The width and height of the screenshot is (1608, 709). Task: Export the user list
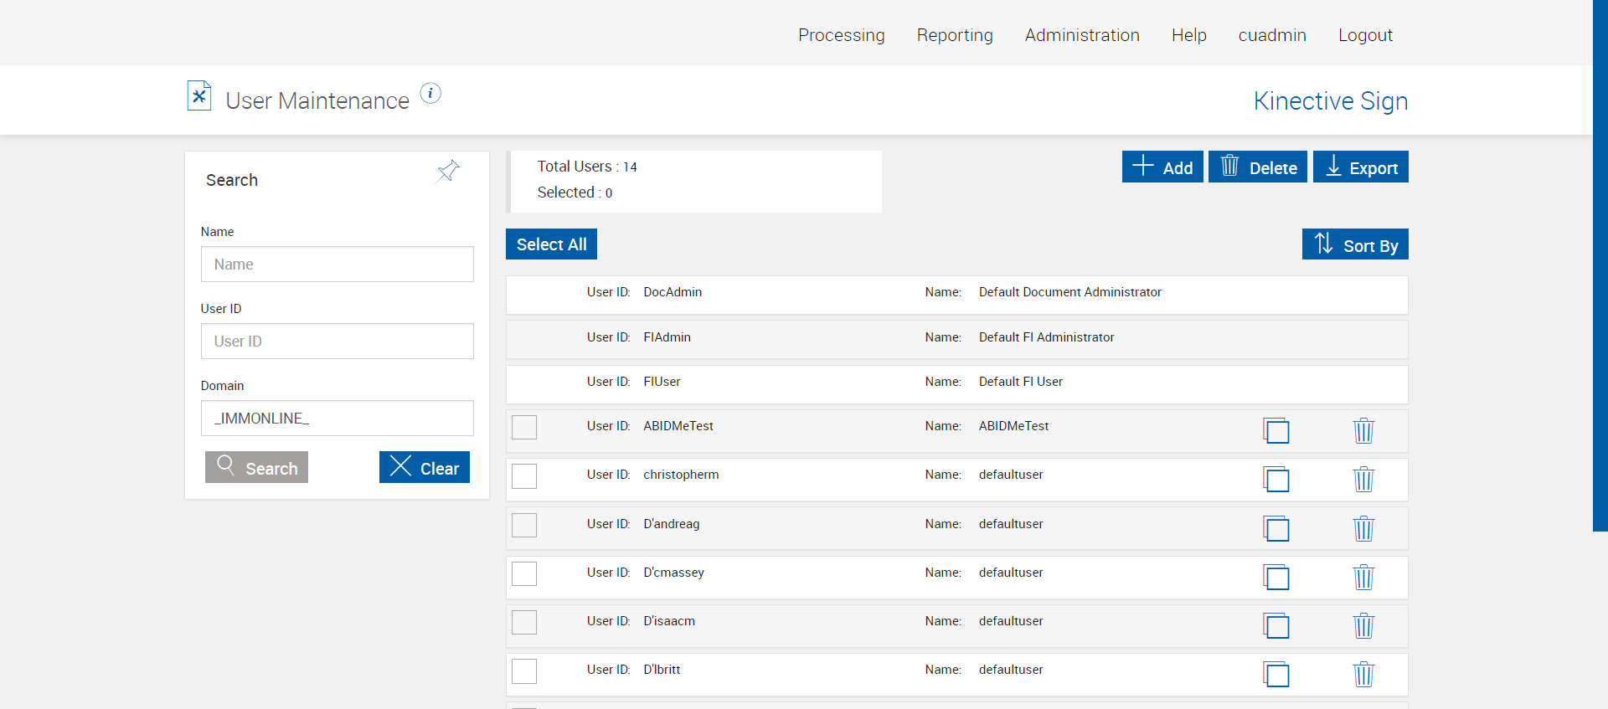(1361, 167)
